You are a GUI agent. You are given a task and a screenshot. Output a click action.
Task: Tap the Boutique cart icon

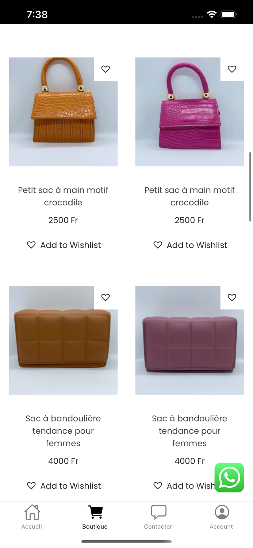[95, 512]
